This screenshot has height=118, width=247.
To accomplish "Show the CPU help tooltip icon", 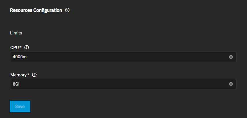I will click(27, 47).
